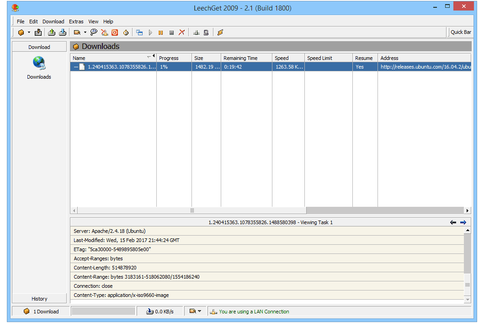Click the Quick Bar button

[x=461, y=32]
